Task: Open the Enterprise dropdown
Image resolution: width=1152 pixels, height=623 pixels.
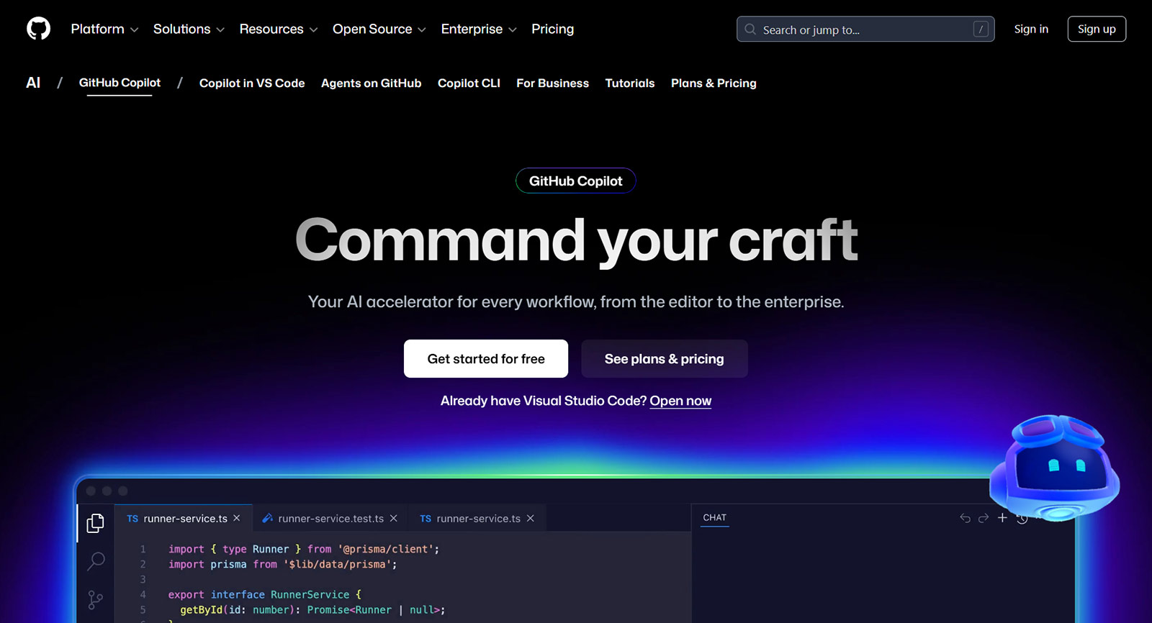Action: (x=479, y=29)
